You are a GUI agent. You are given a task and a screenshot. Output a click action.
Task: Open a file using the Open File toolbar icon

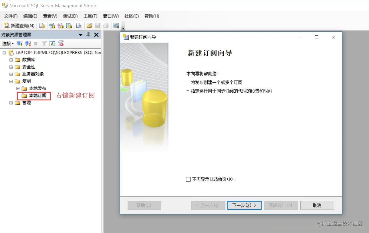pos(89,25)
